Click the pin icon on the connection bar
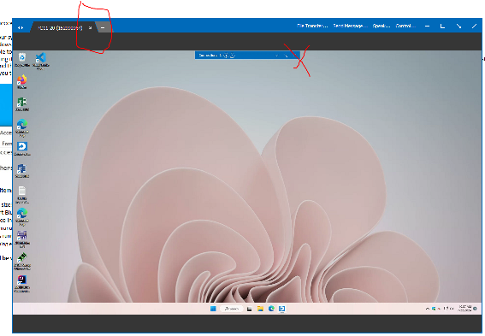Screen dimensions: 485x336 pos(286,56)
